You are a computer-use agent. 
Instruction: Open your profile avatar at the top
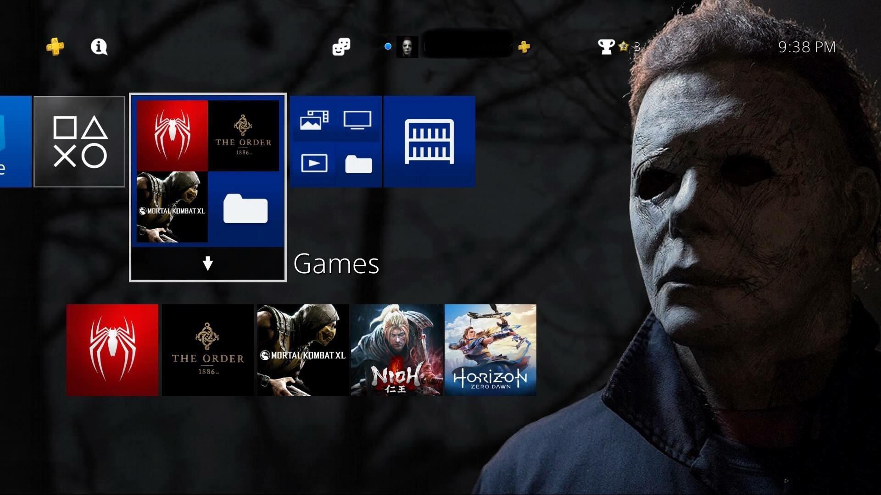tap(407, 46)
